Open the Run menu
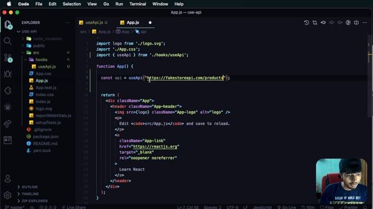The image size is (373, 209). coord(119,4)
